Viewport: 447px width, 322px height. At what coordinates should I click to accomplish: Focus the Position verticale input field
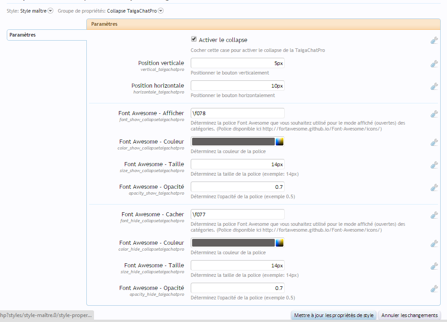[x=237, y=63]
